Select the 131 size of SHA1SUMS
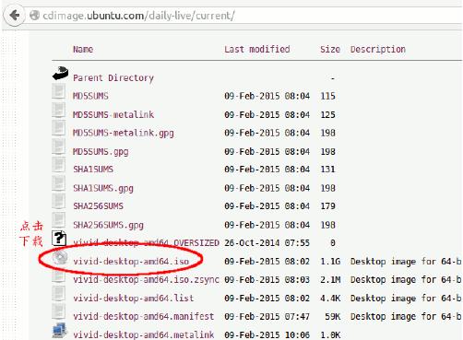This screenshot has width=463, height=340. [x=327, y=170]
